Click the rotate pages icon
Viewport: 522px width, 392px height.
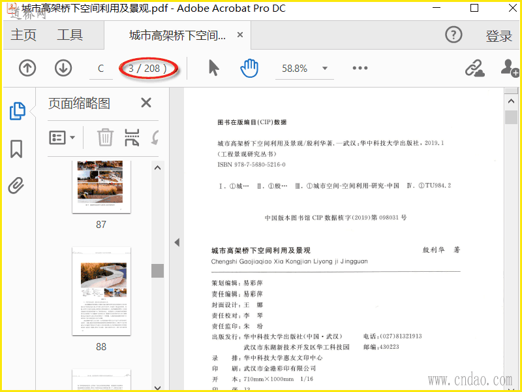155,137
